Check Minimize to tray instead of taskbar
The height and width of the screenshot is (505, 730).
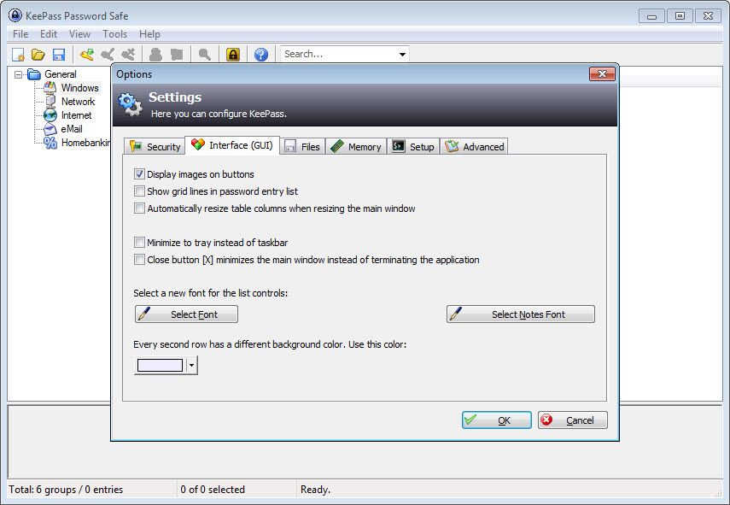click(x=139, y=243)
